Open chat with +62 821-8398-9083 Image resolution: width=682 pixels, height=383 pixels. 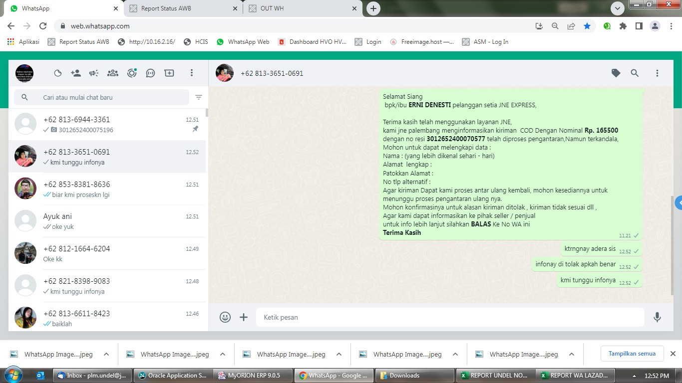click(107, 286)
